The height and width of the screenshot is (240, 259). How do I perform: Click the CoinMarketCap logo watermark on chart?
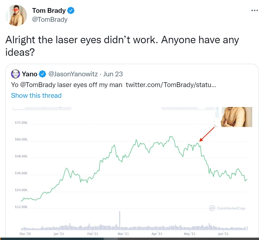(x=227, y=208)
